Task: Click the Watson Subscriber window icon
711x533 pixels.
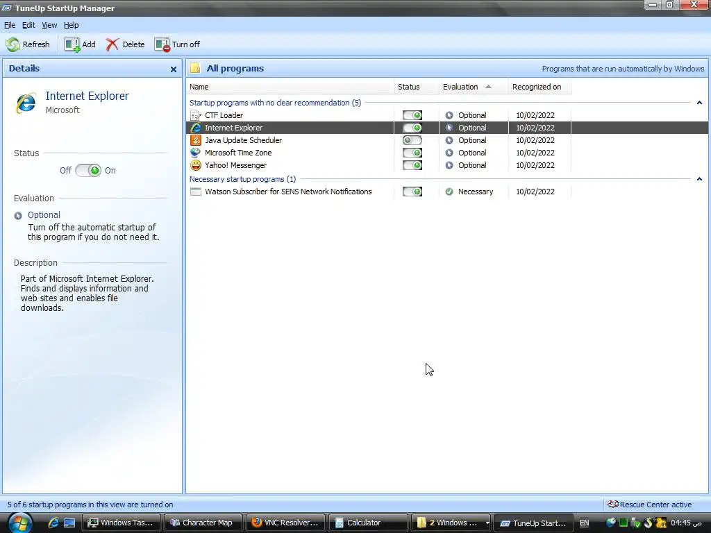Action: (195, 192)
